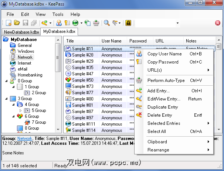
Task: Open the quick search dropdown arrow
Action: (x=177, y=23)
